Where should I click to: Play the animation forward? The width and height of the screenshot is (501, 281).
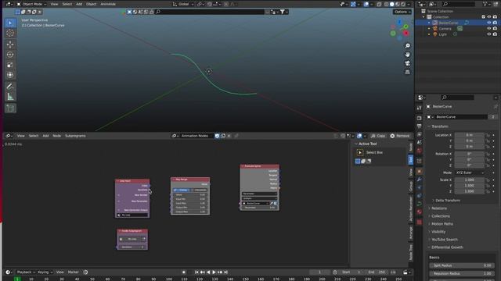tap(214, 272)
